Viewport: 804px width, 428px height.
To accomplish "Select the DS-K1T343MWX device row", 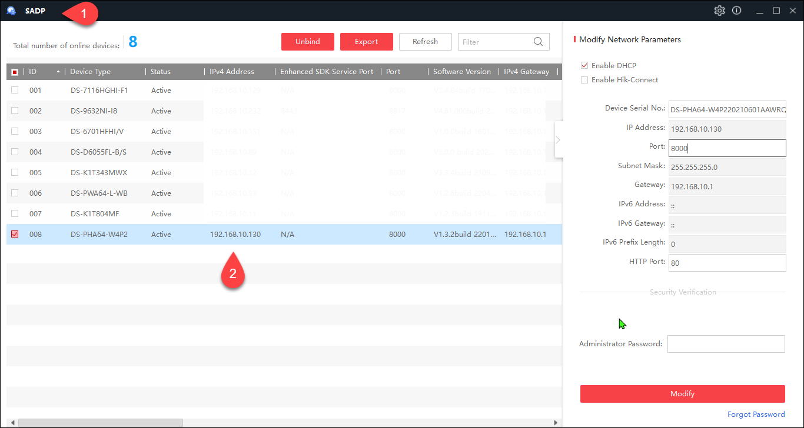I will (x=284, y=172).
